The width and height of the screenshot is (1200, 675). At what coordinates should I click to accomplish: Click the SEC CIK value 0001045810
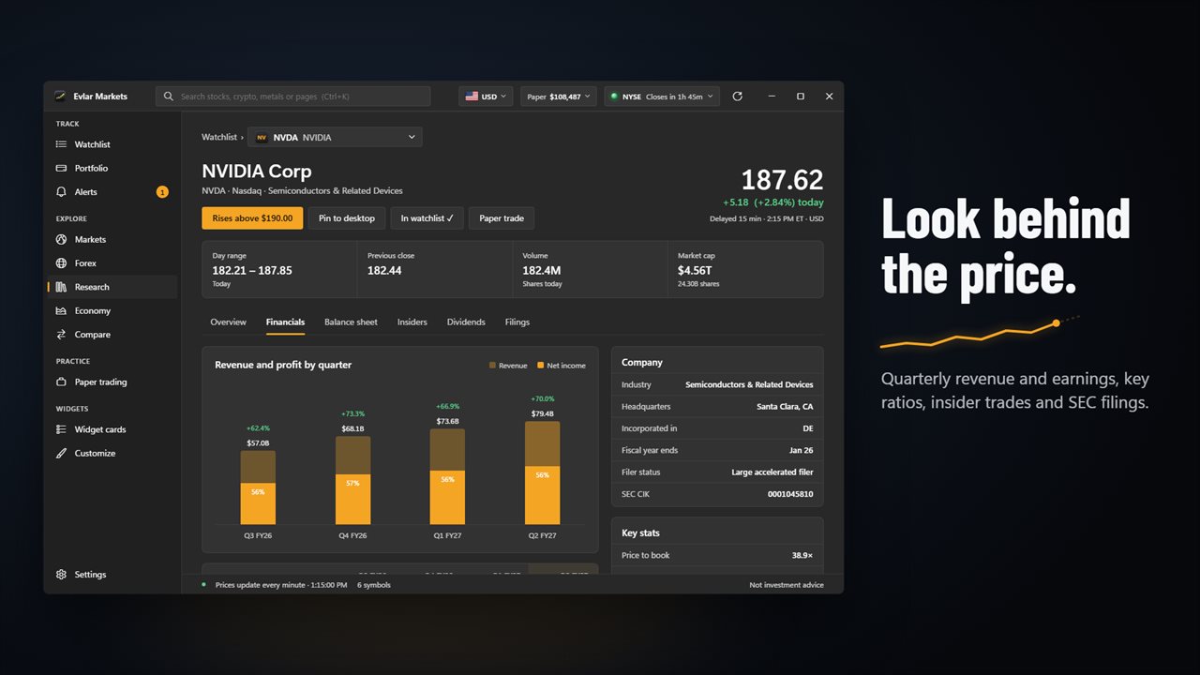(x=790, y=494)
